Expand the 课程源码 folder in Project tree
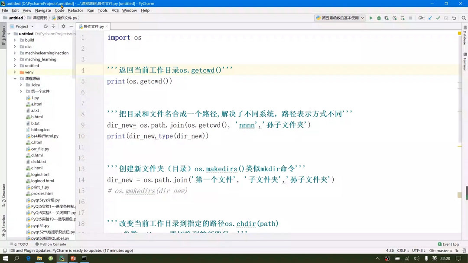This screenshot has width=468, height=263. (15, 78)
